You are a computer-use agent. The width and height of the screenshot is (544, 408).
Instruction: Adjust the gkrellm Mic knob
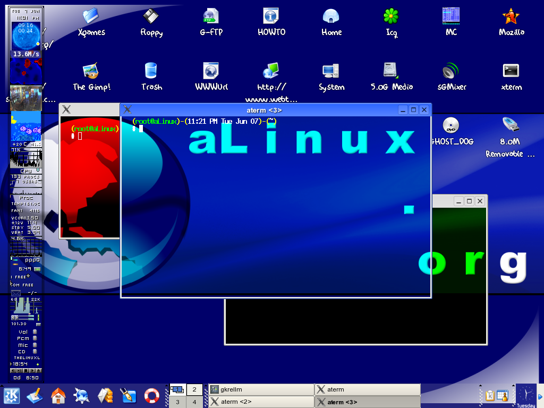tap(35, 345)
